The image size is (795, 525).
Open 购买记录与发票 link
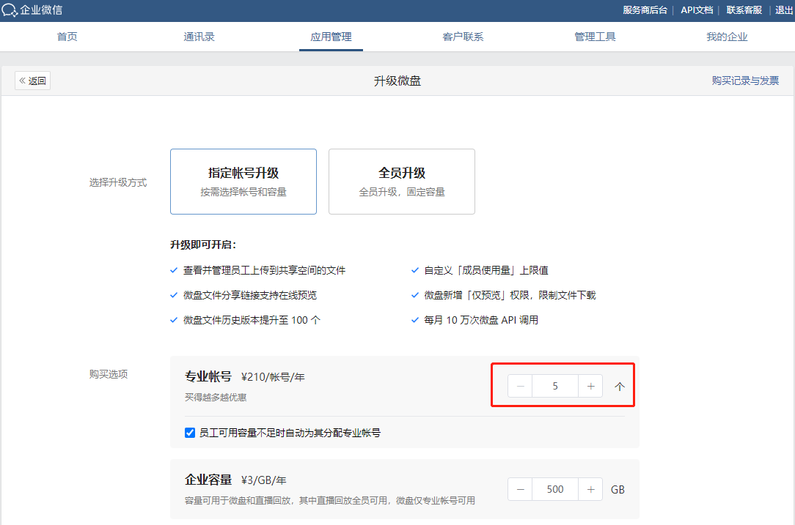pos(745,81)
